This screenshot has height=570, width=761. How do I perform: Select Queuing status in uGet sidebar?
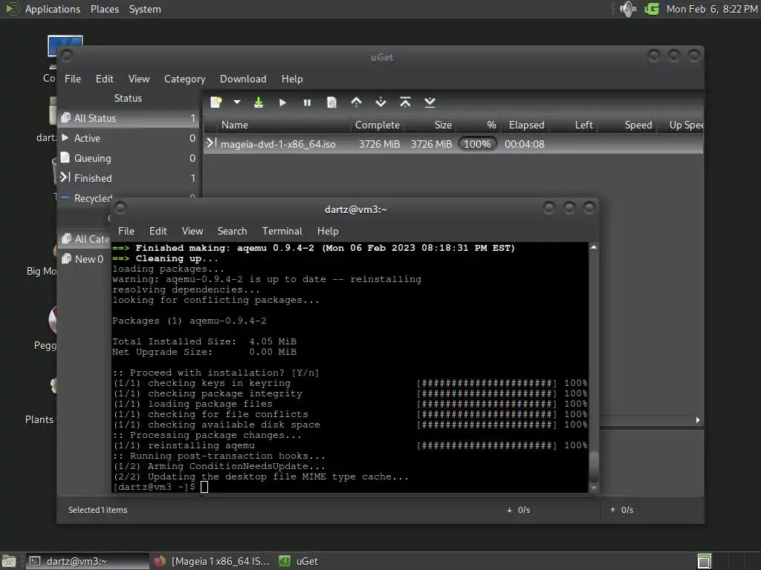[128, 158]
